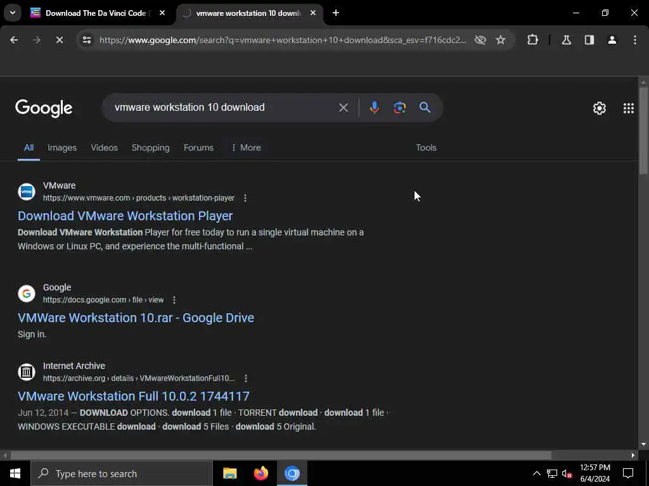Screen dimensions: 649x486
Task: Clear the search query
Action: (x=344, y=108)
